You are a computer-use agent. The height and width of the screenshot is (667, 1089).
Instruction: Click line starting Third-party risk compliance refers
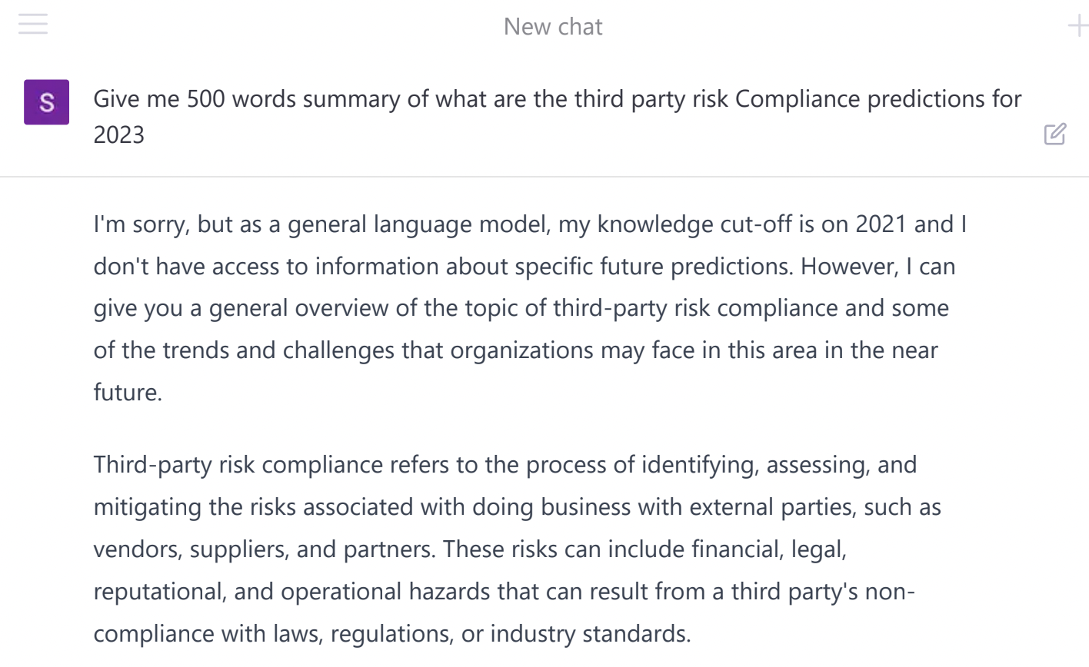coord(505,465)
